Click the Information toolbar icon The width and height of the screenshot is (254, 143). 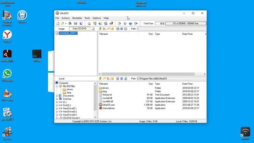[125, 23]
